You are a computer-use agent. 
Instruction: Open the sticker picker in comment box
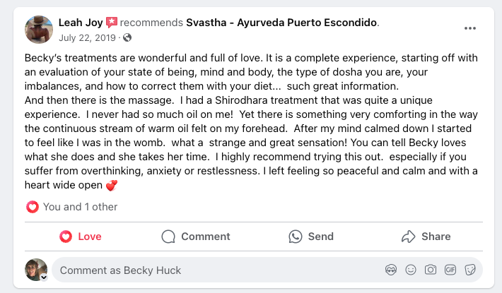pyautogui.click(x=469, y=270)
